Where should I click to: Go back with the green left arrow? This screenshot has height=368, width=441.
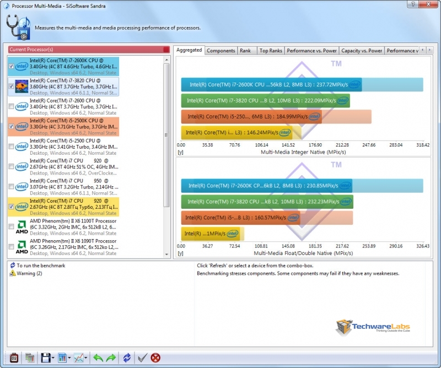click(98, 358)
